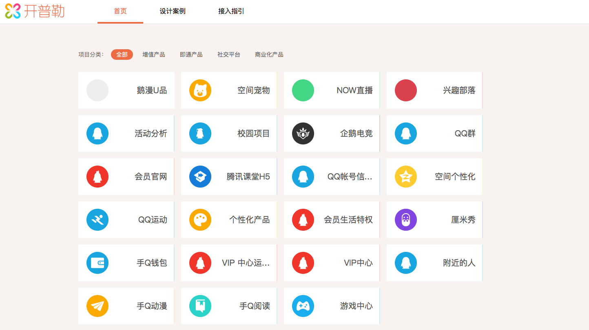The height and width of the screenshot is (330, 589).
Task: Open the VIP 中心运… project name
Action: [246, 263]
